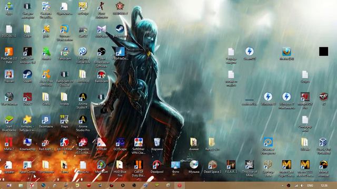This screenshot has width=337, height=189.
Task: Open the Updater shortcut
Action: (9, 165)
